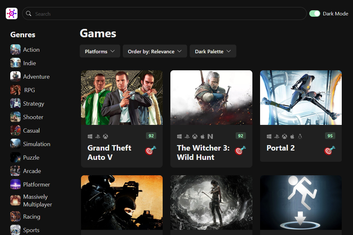Open the Tomb Raider archer cover image
Image resolution: width=353 pixels, height=235 pixels.
point(211,202)
